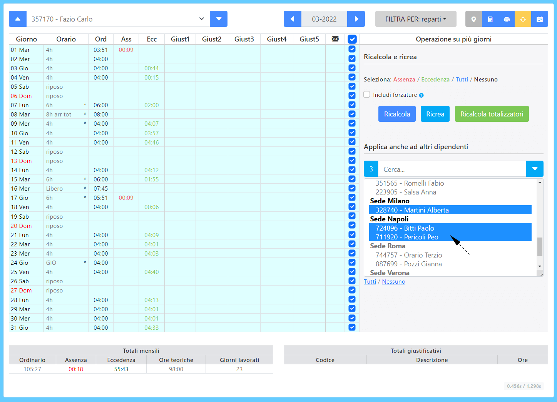
Task: Select 328740 - Martini Alberta in list
Action: coord(450,210)
